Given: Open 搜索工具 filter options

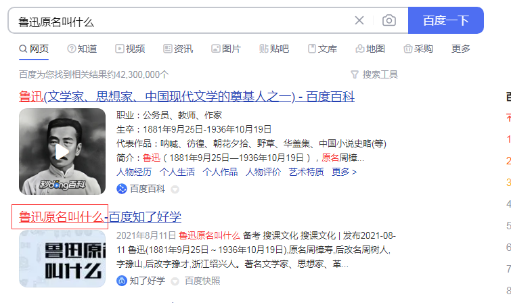Looking at the screenshot, I should 374,74.
